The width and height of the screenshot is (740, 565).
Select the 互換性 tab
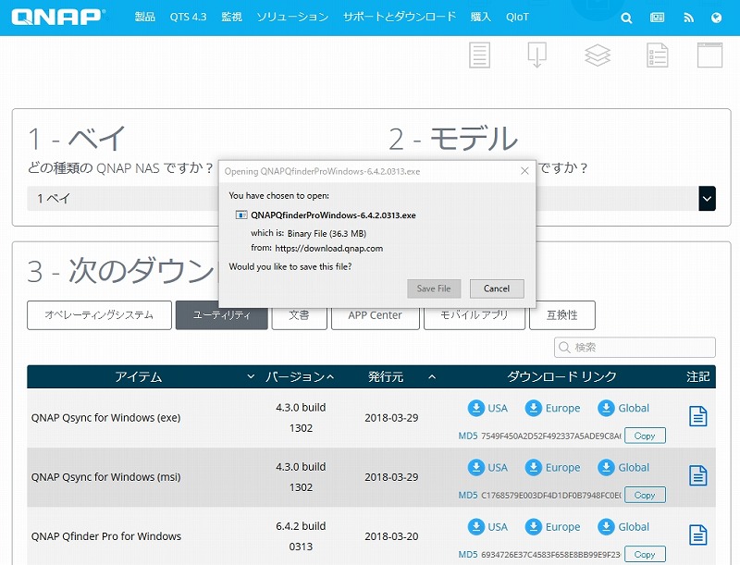point(562,315)
